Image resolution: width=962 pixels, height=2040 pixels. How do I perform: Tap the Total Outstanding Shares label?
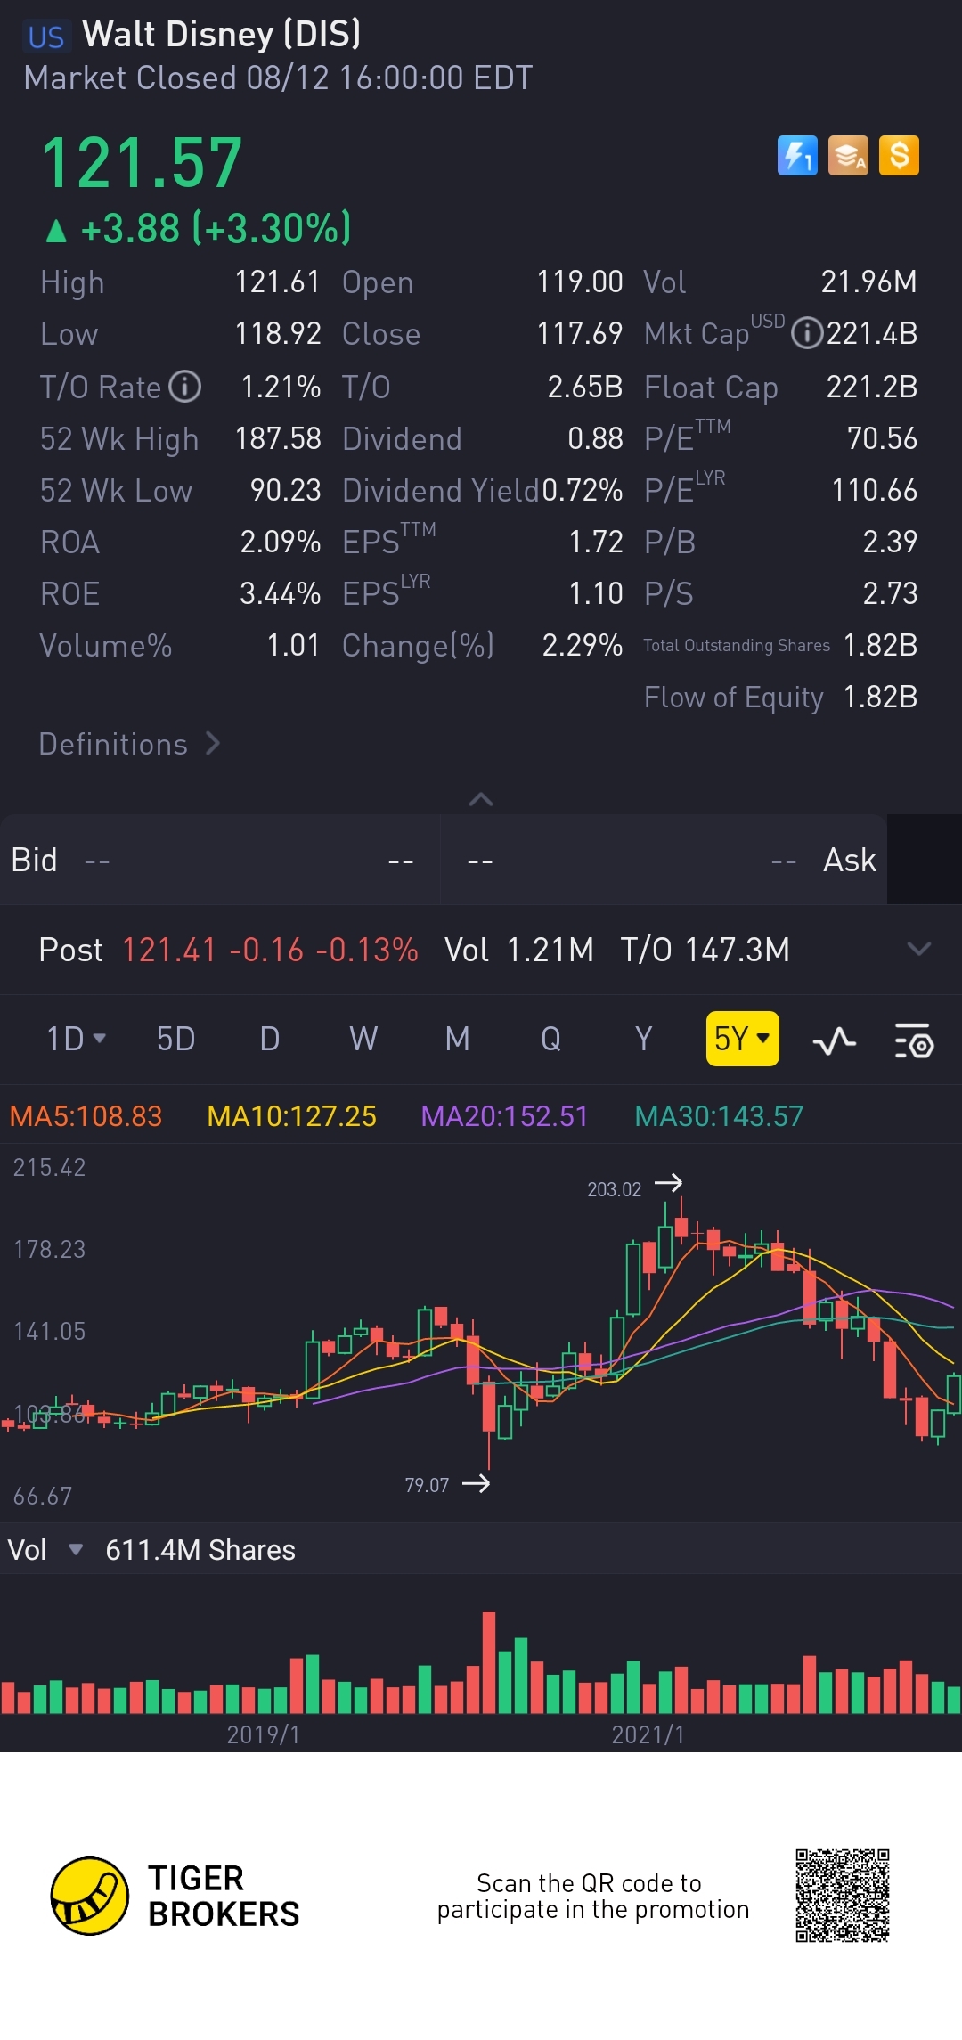[x=737, y=646]
